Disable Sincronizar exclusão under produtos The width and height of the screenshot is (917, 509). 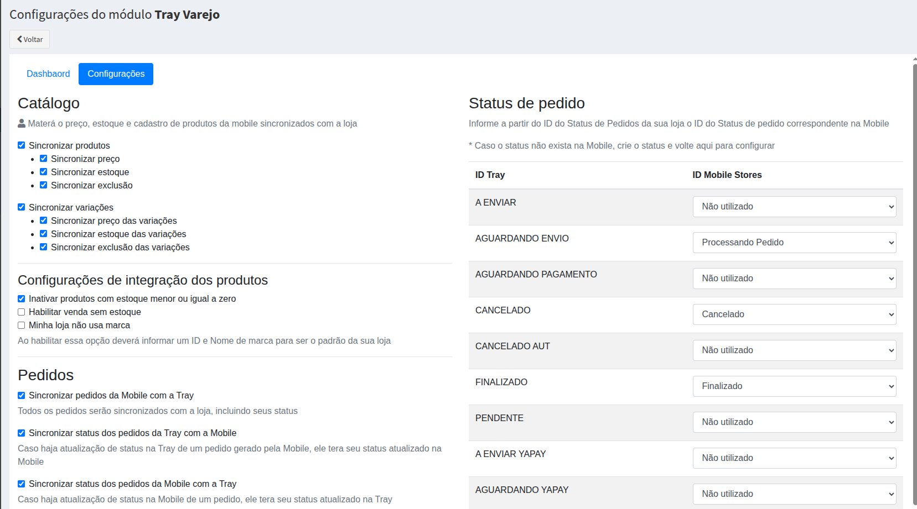tap(44, 185)
